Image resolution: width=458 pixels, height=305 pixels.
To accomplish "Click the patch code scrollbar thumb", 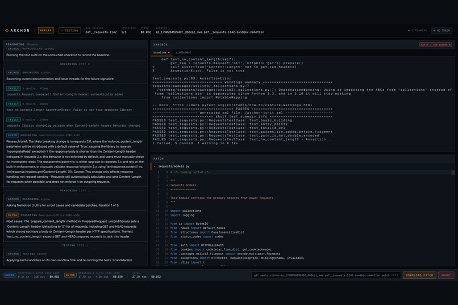I will click(x=453, y=173).
